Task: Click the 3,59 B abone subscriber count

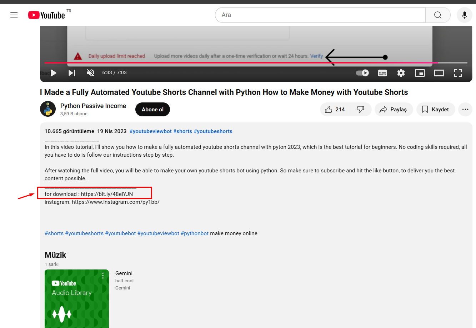Action: point(74,114)
